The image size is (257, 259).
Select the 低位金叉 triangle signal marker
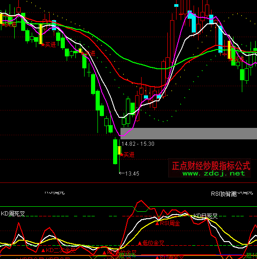click(x=151, y=243)
